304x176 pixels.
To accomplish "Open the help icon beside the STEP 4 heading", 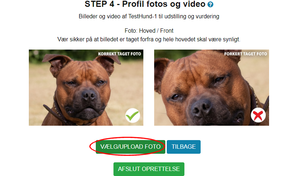I will coord(210,4).
